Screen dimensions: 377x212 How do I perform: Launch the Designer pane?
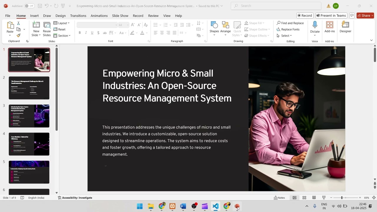click(x=345, y=27)
